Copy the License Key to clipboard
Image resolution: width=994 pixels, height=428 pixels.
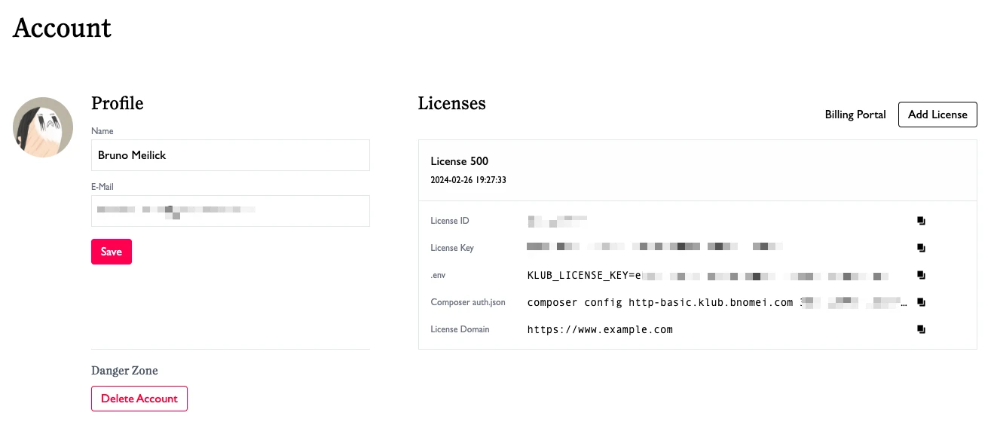click(921, 248)
